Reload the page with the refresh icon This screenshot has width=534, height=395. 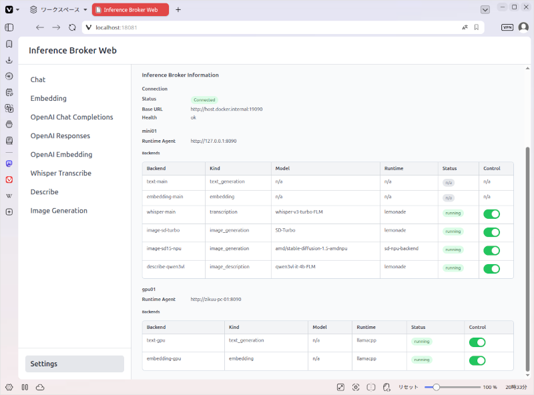72,27
